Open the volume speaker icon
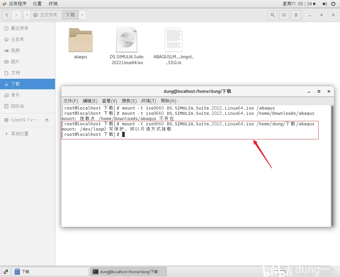The height and width of the screenshot is (277, 340). tap(324, 4)
